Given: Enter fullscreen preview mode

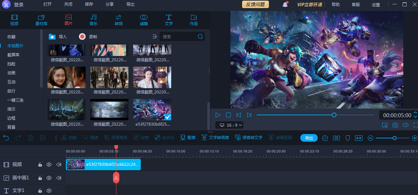Looking at the screenshot, I should (x=416, y=125).
